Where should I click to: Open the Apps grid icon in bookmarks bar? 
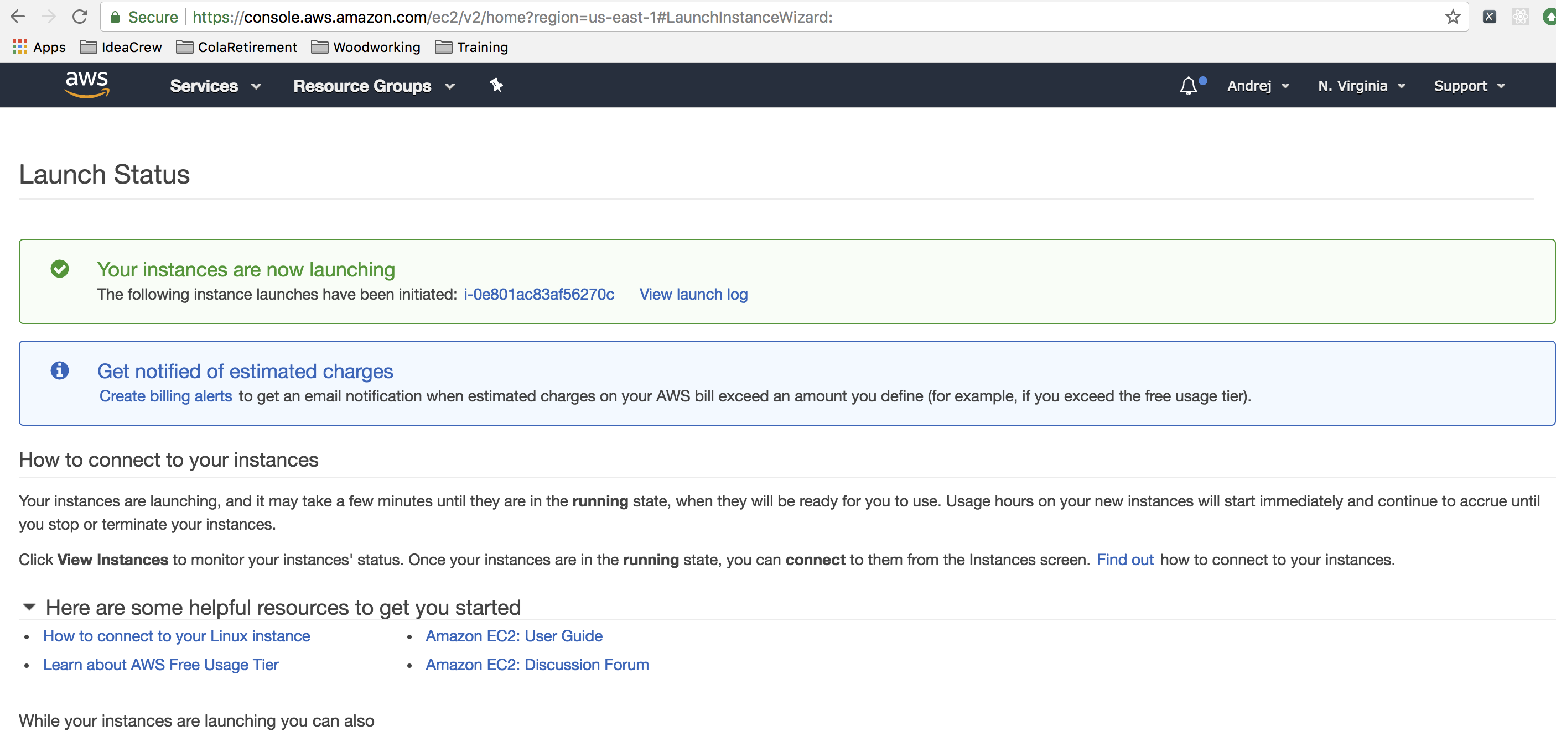pos(20,47)
